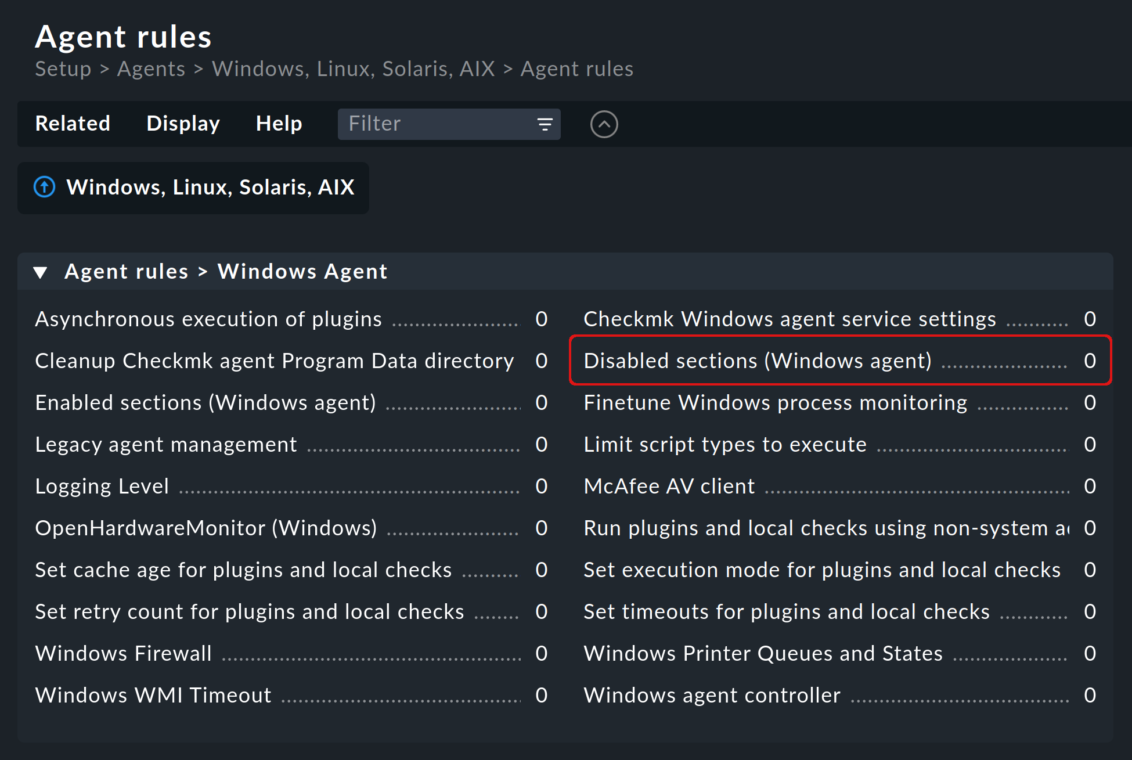The height and width of the screenshot is (760, 1132).
Task: Open Set execution mode for plugins rule
Action: coord(822,570)
